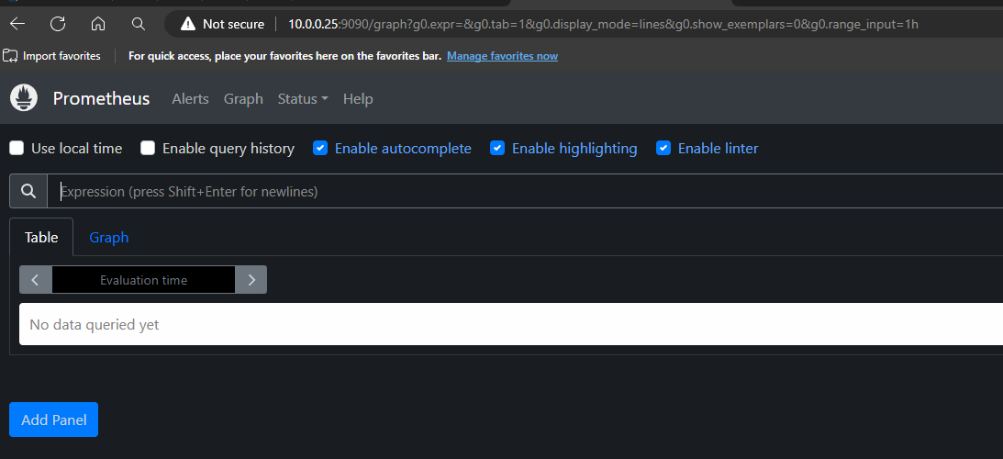Click the Not secure warning icon
The height and width of the screenshot is (459, 1003).
click(x=187, y=24)
